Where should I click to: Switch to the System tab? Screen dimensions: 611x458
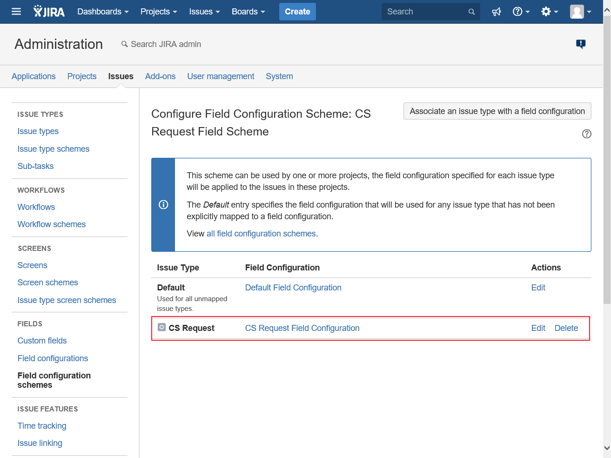point(279,76)
